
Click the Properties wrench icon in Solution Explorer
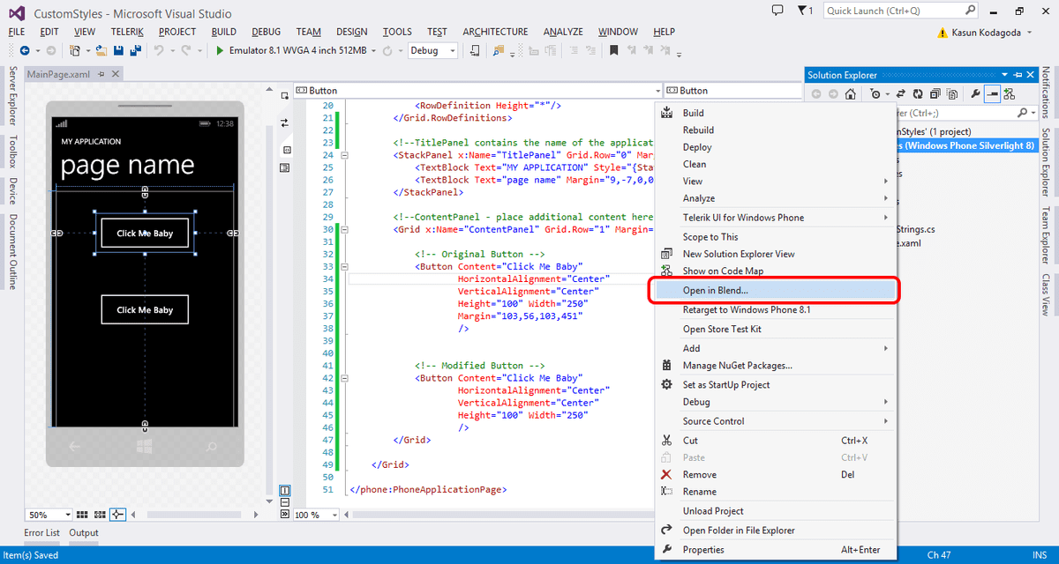coord(976,93)
